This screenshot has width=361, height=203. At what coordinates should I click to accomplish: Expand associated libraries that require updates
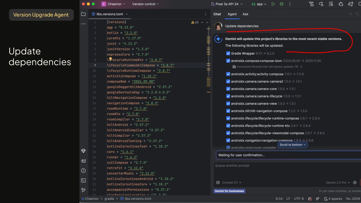tap(267, 67)
